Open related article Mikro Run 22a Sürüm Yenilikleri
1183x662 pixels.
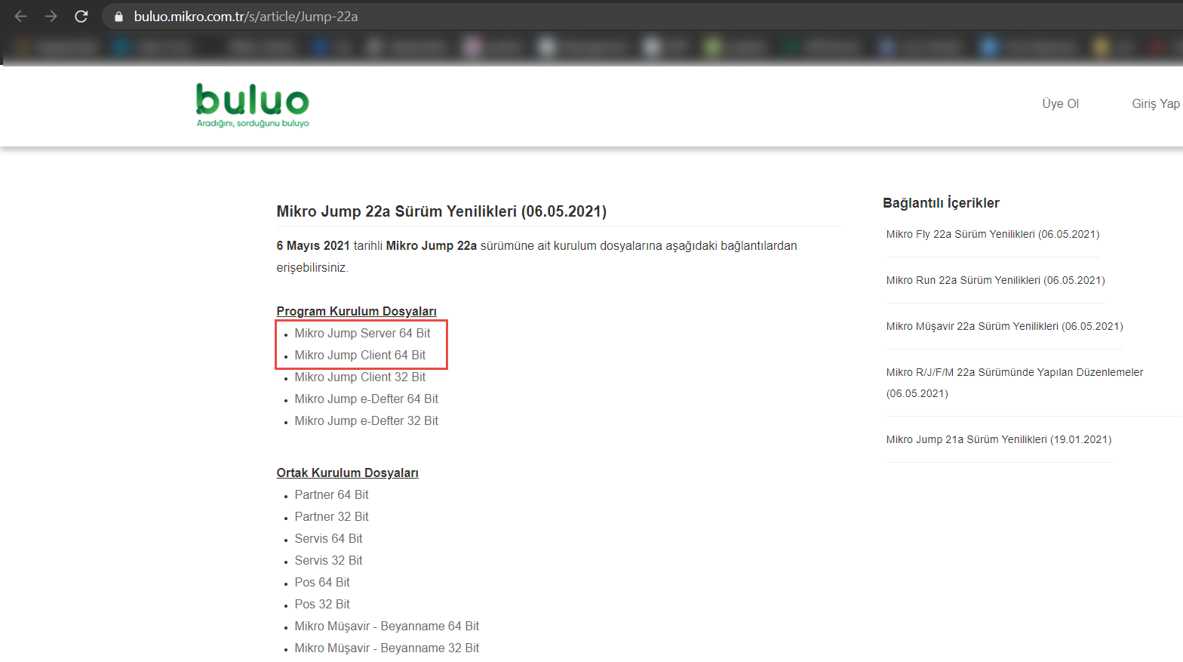[995, 280]
